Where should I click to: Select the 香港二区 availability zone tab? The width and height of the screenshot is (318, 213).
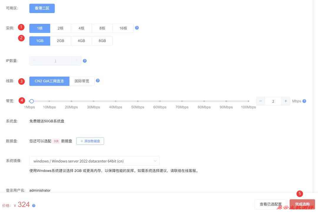coord(42,9)
